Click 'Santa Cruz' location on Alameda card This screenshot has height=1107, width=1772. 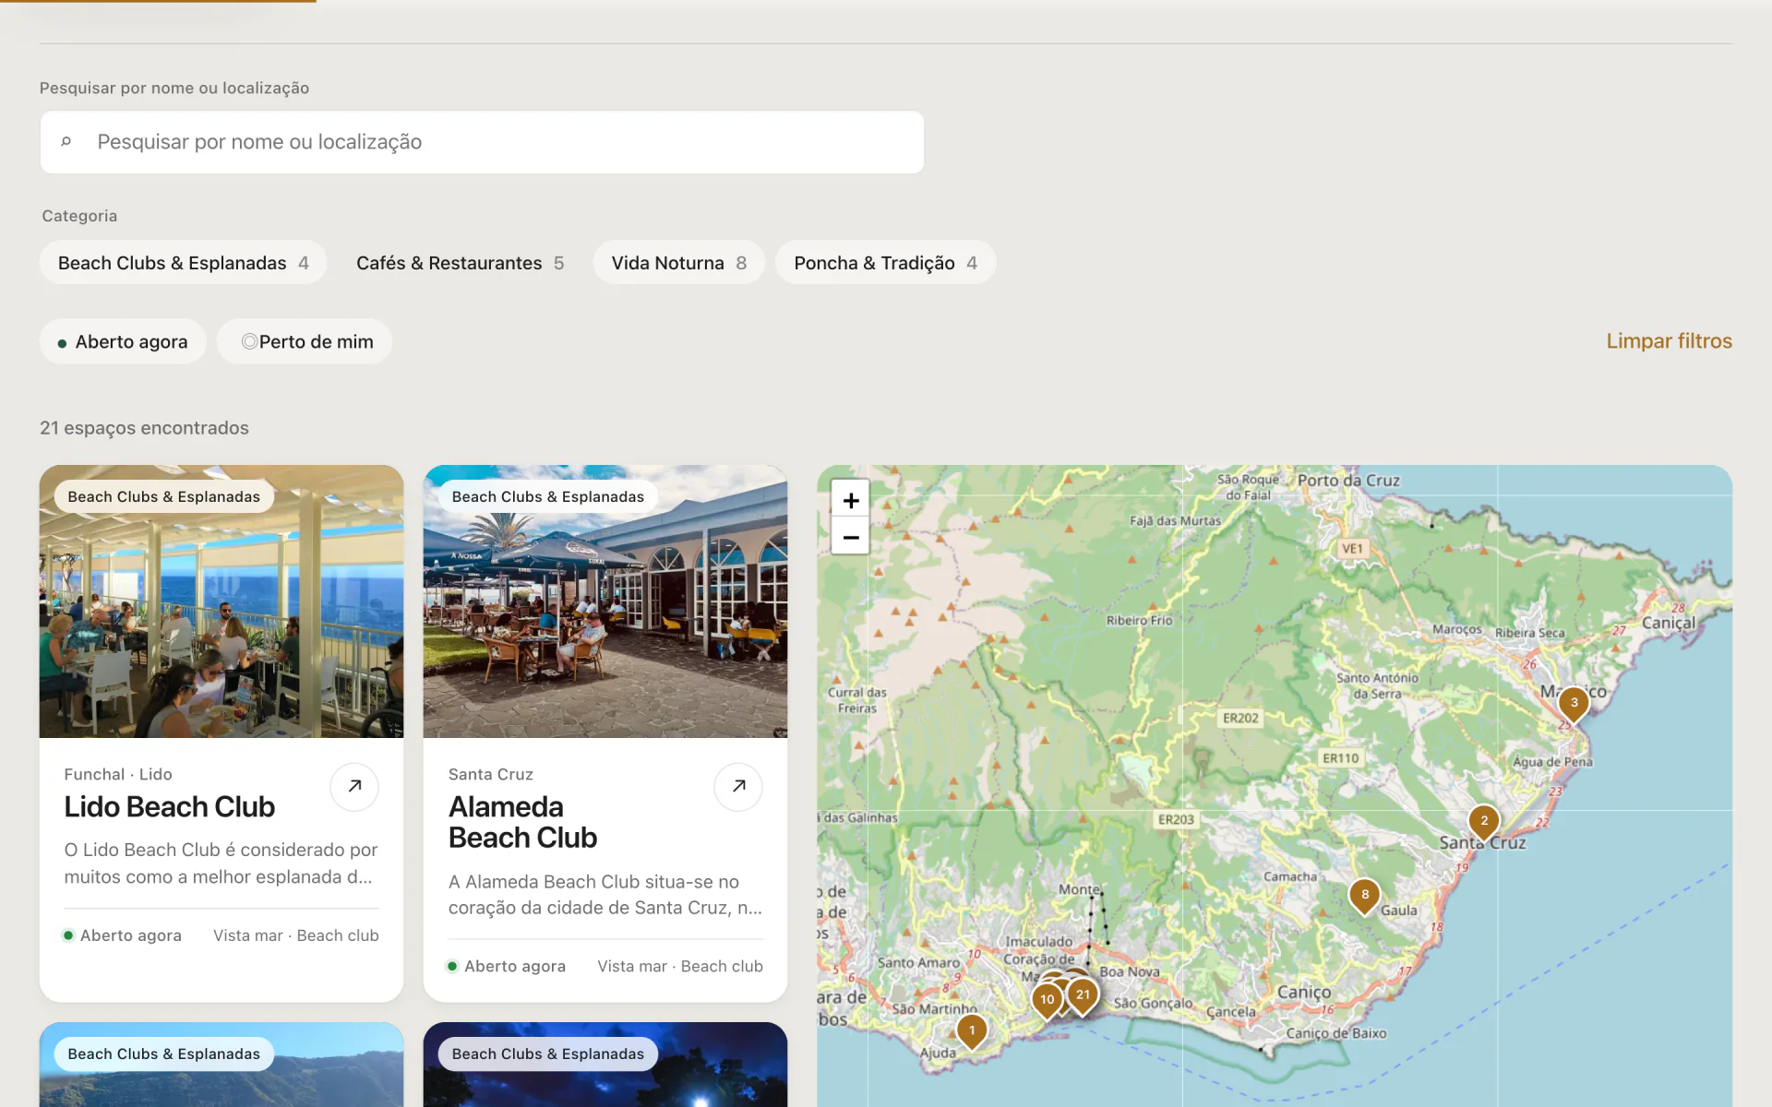coord(491,774)
